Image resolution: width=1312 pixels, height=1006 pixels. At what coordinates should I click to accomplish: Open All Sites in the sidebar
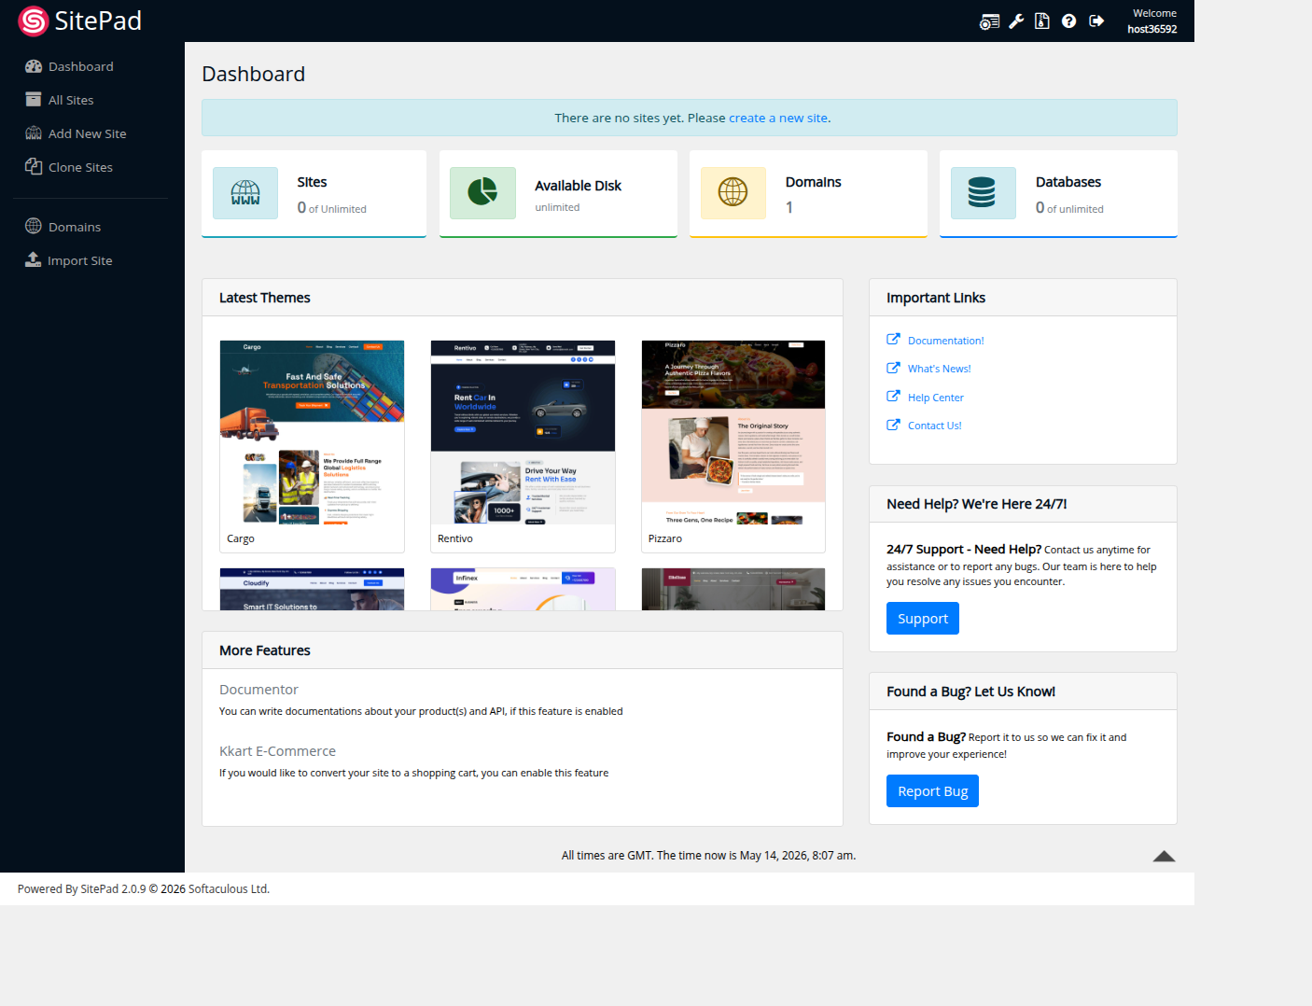coord(59,100)
